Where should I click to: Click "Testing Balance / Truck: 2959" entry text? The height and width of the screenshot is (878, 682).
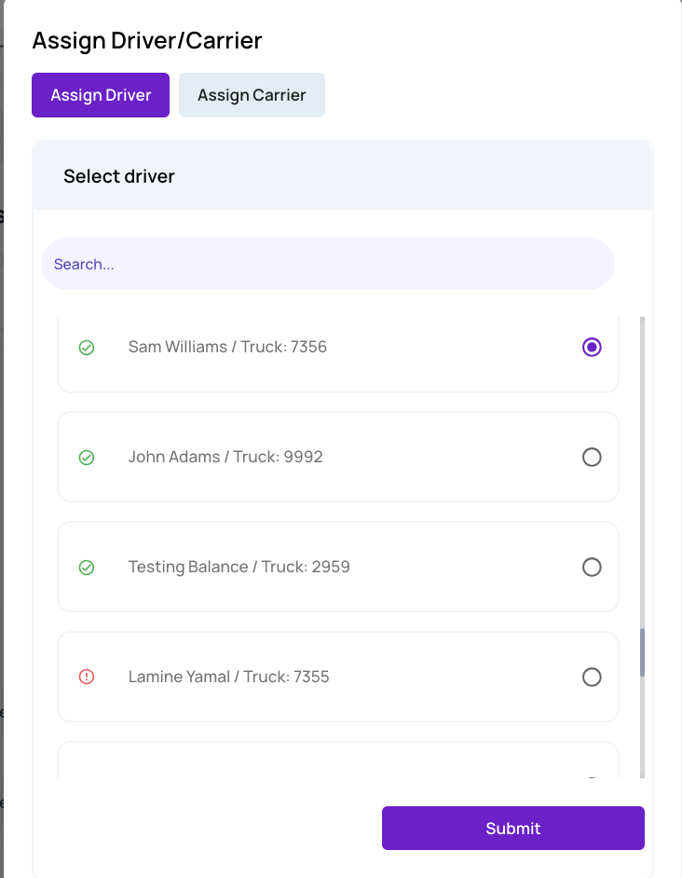[239, 567]
